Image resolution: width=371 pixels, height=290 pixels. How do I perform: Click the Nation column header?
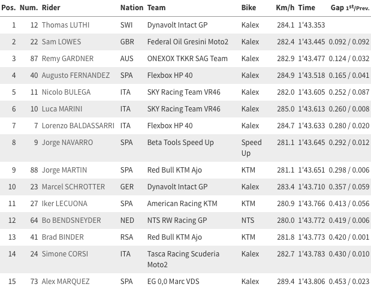coord(132,8)
